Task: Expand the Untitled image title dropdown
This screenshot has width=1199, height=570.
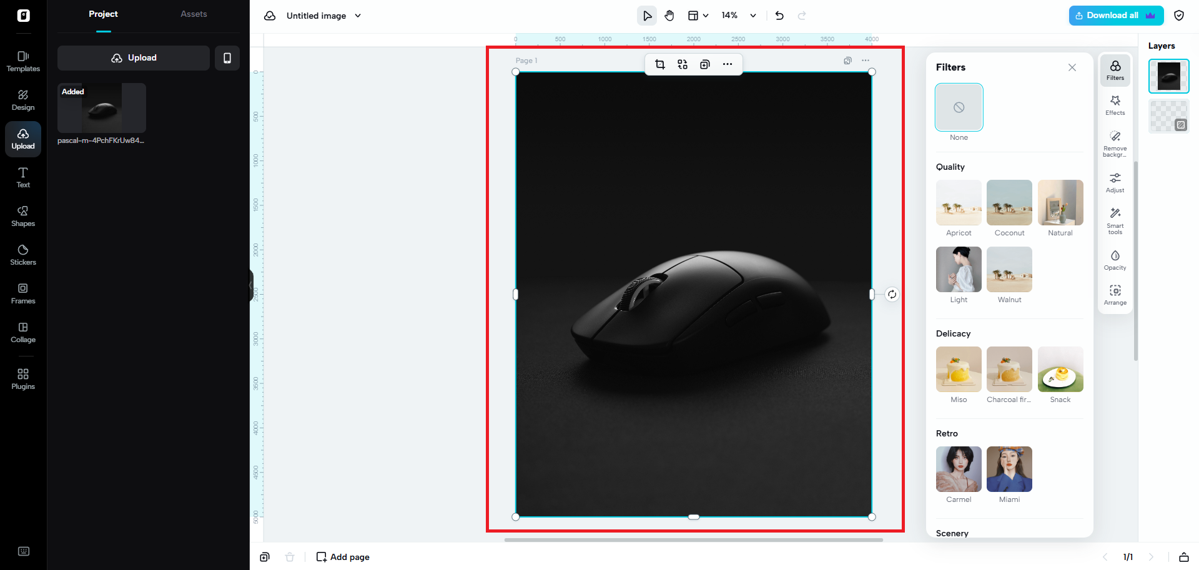Action: coord(357,16)
